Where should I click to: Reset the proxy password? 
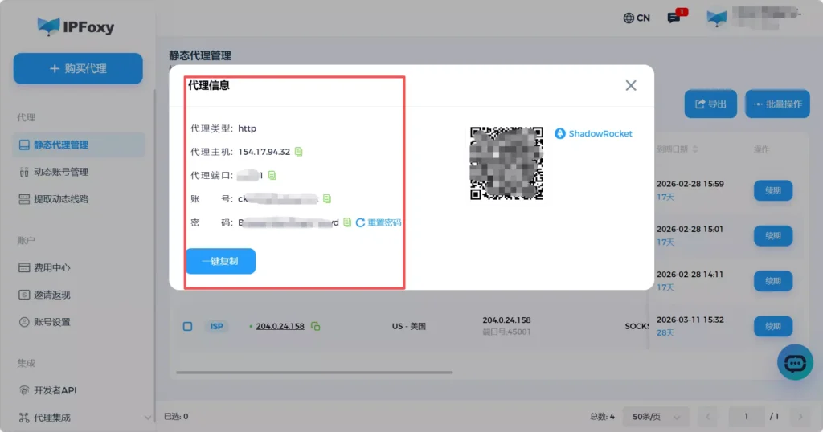pyautogui.click(x=379, y=222)
